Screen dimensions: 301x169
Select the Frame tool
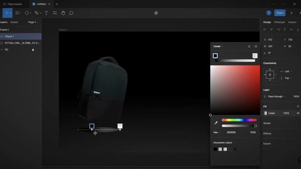click(17, 13)
